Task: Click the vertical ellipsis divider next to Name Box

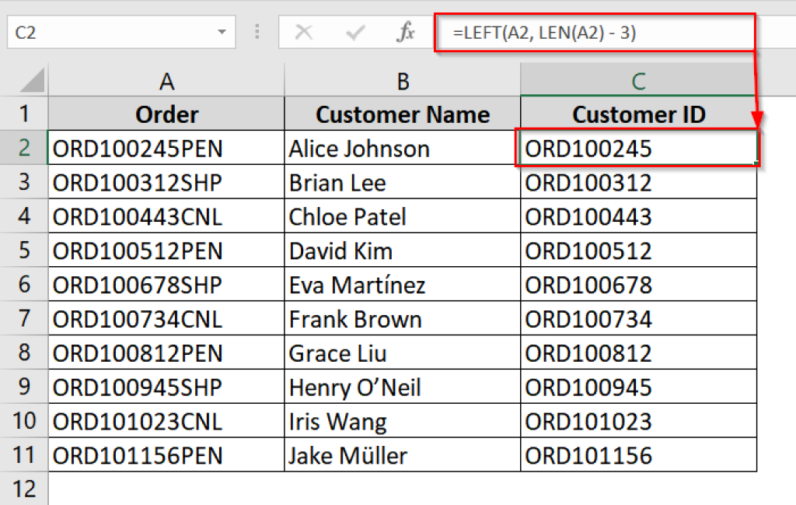Action: pyautogui.click(x=257, y=32)
